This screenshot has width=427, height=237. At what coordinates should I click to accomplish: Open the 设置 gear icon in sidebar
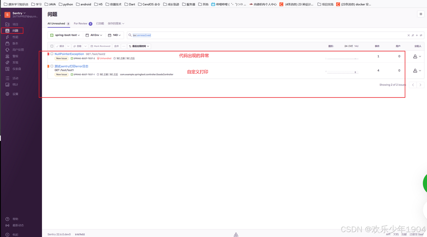tap(7, 94)
